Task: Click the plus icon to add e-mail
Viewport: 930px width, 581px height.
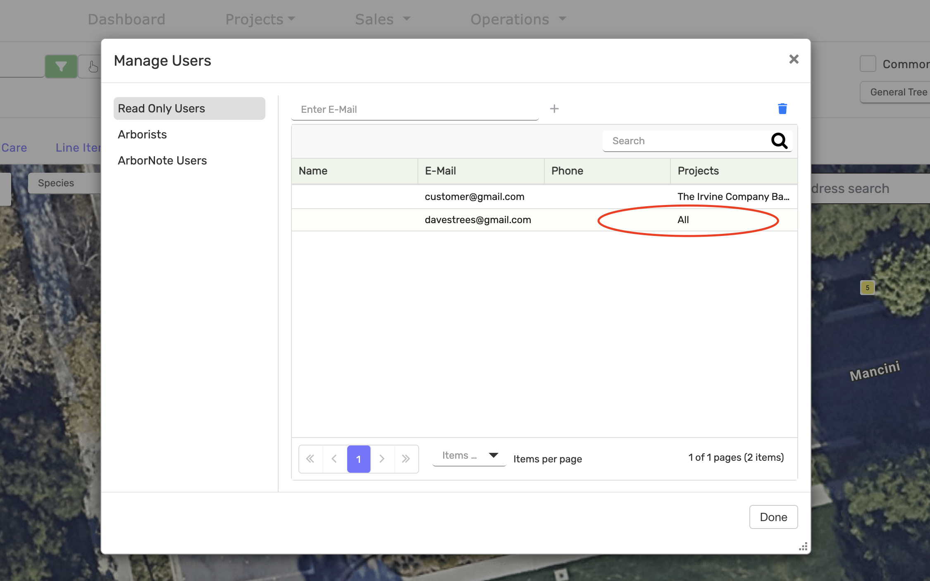Action: pos(554,109)
